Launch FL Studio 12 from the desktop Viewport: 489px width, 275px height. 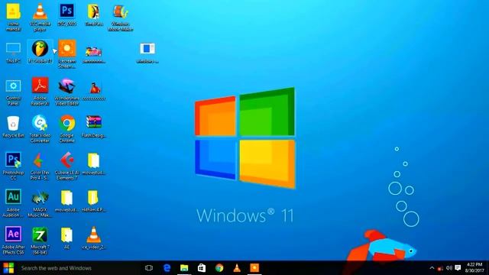tap(40, 52)
